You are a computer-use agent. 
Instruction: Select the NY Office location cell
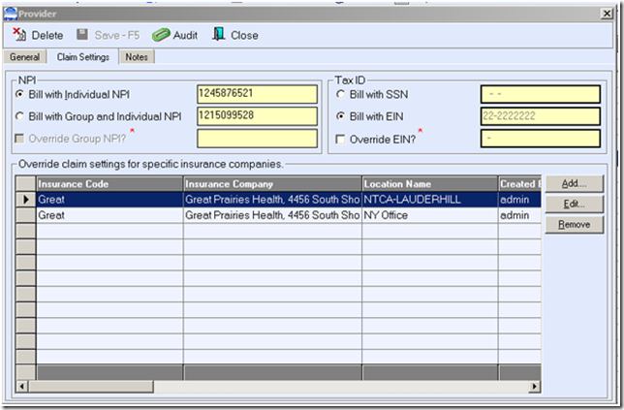point(430,215)
